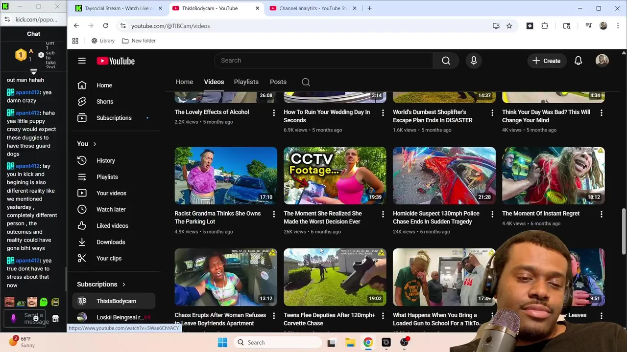627x352 pixels.
Task: Click the Chrome address bar URL
Action: tap(170, 26)
